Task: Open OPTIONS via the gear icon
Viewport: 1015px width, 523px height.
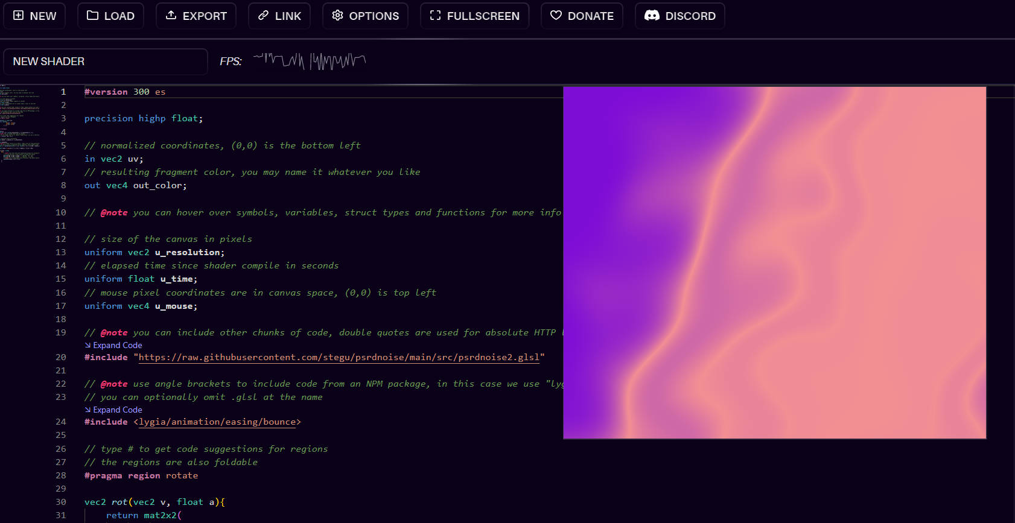Action: pos(338,16)
